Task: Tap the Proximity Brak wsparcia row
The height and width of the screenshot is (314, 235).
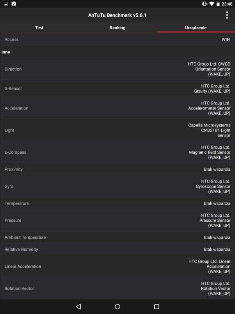Action: coord(117,169)
